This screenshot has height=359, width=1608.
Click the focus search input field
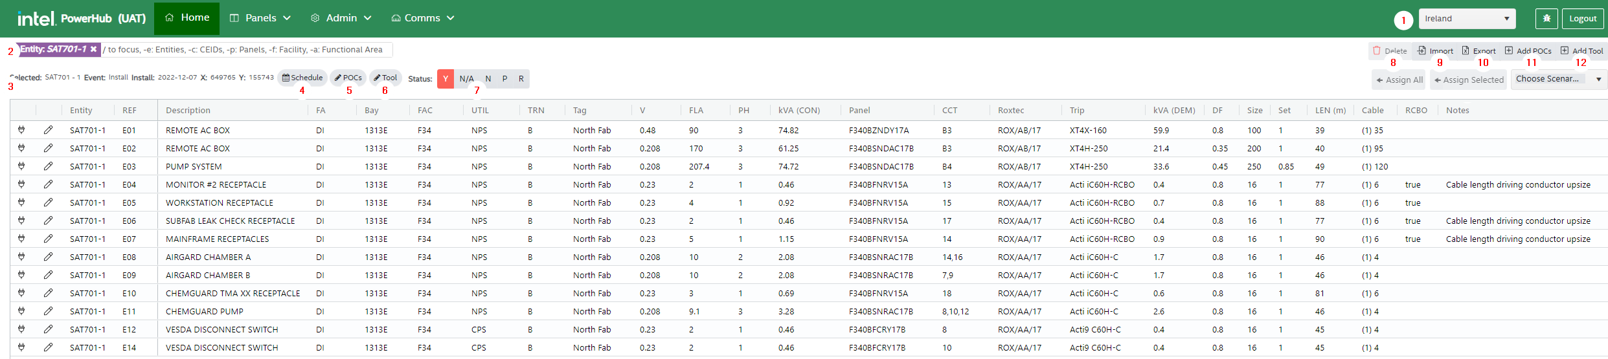click(246, 50)
